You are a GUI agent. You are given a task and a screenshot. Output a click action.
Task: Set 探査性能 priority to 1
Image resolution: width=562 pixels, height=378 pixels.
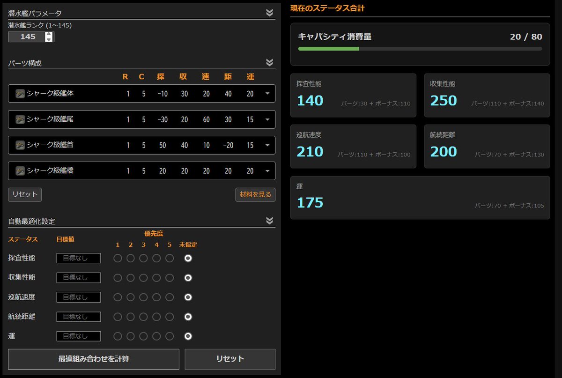pyautogui.click(x=118, y=258)
